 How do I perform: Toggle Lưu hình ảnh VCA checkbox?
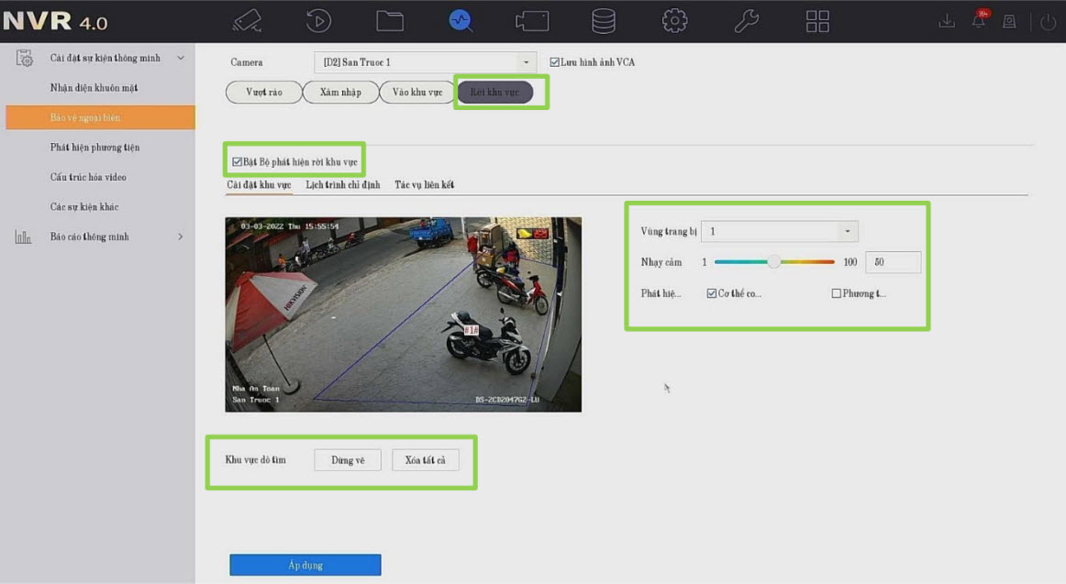pyautogui.click(x=555, y=62)
